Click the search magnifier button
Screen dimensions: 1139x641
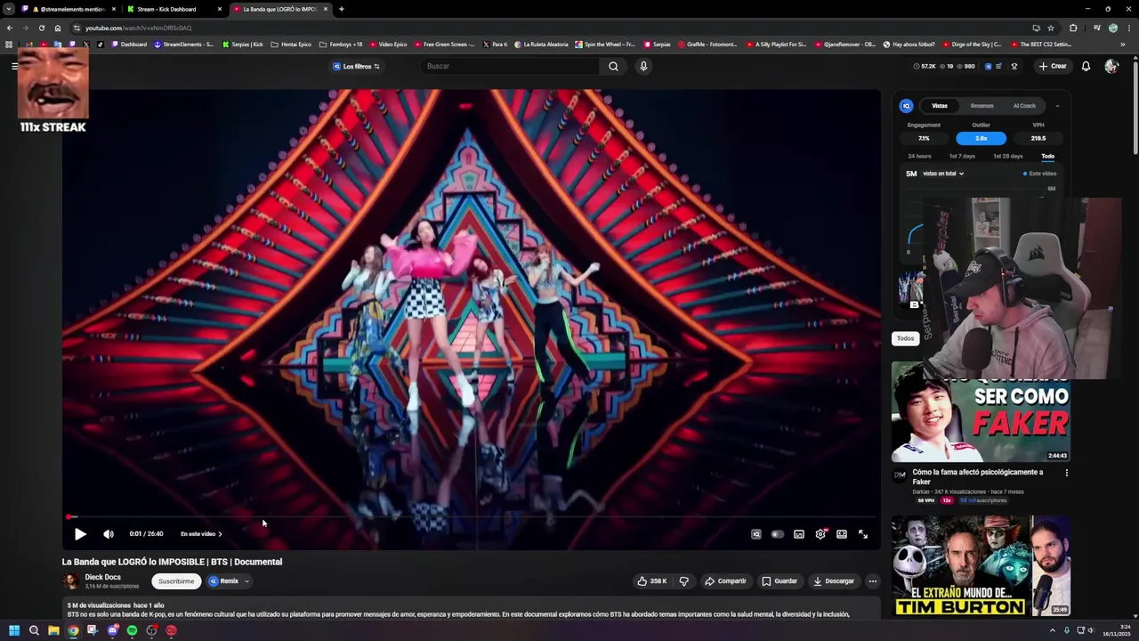pyautogui.click(x=613, y=66)
